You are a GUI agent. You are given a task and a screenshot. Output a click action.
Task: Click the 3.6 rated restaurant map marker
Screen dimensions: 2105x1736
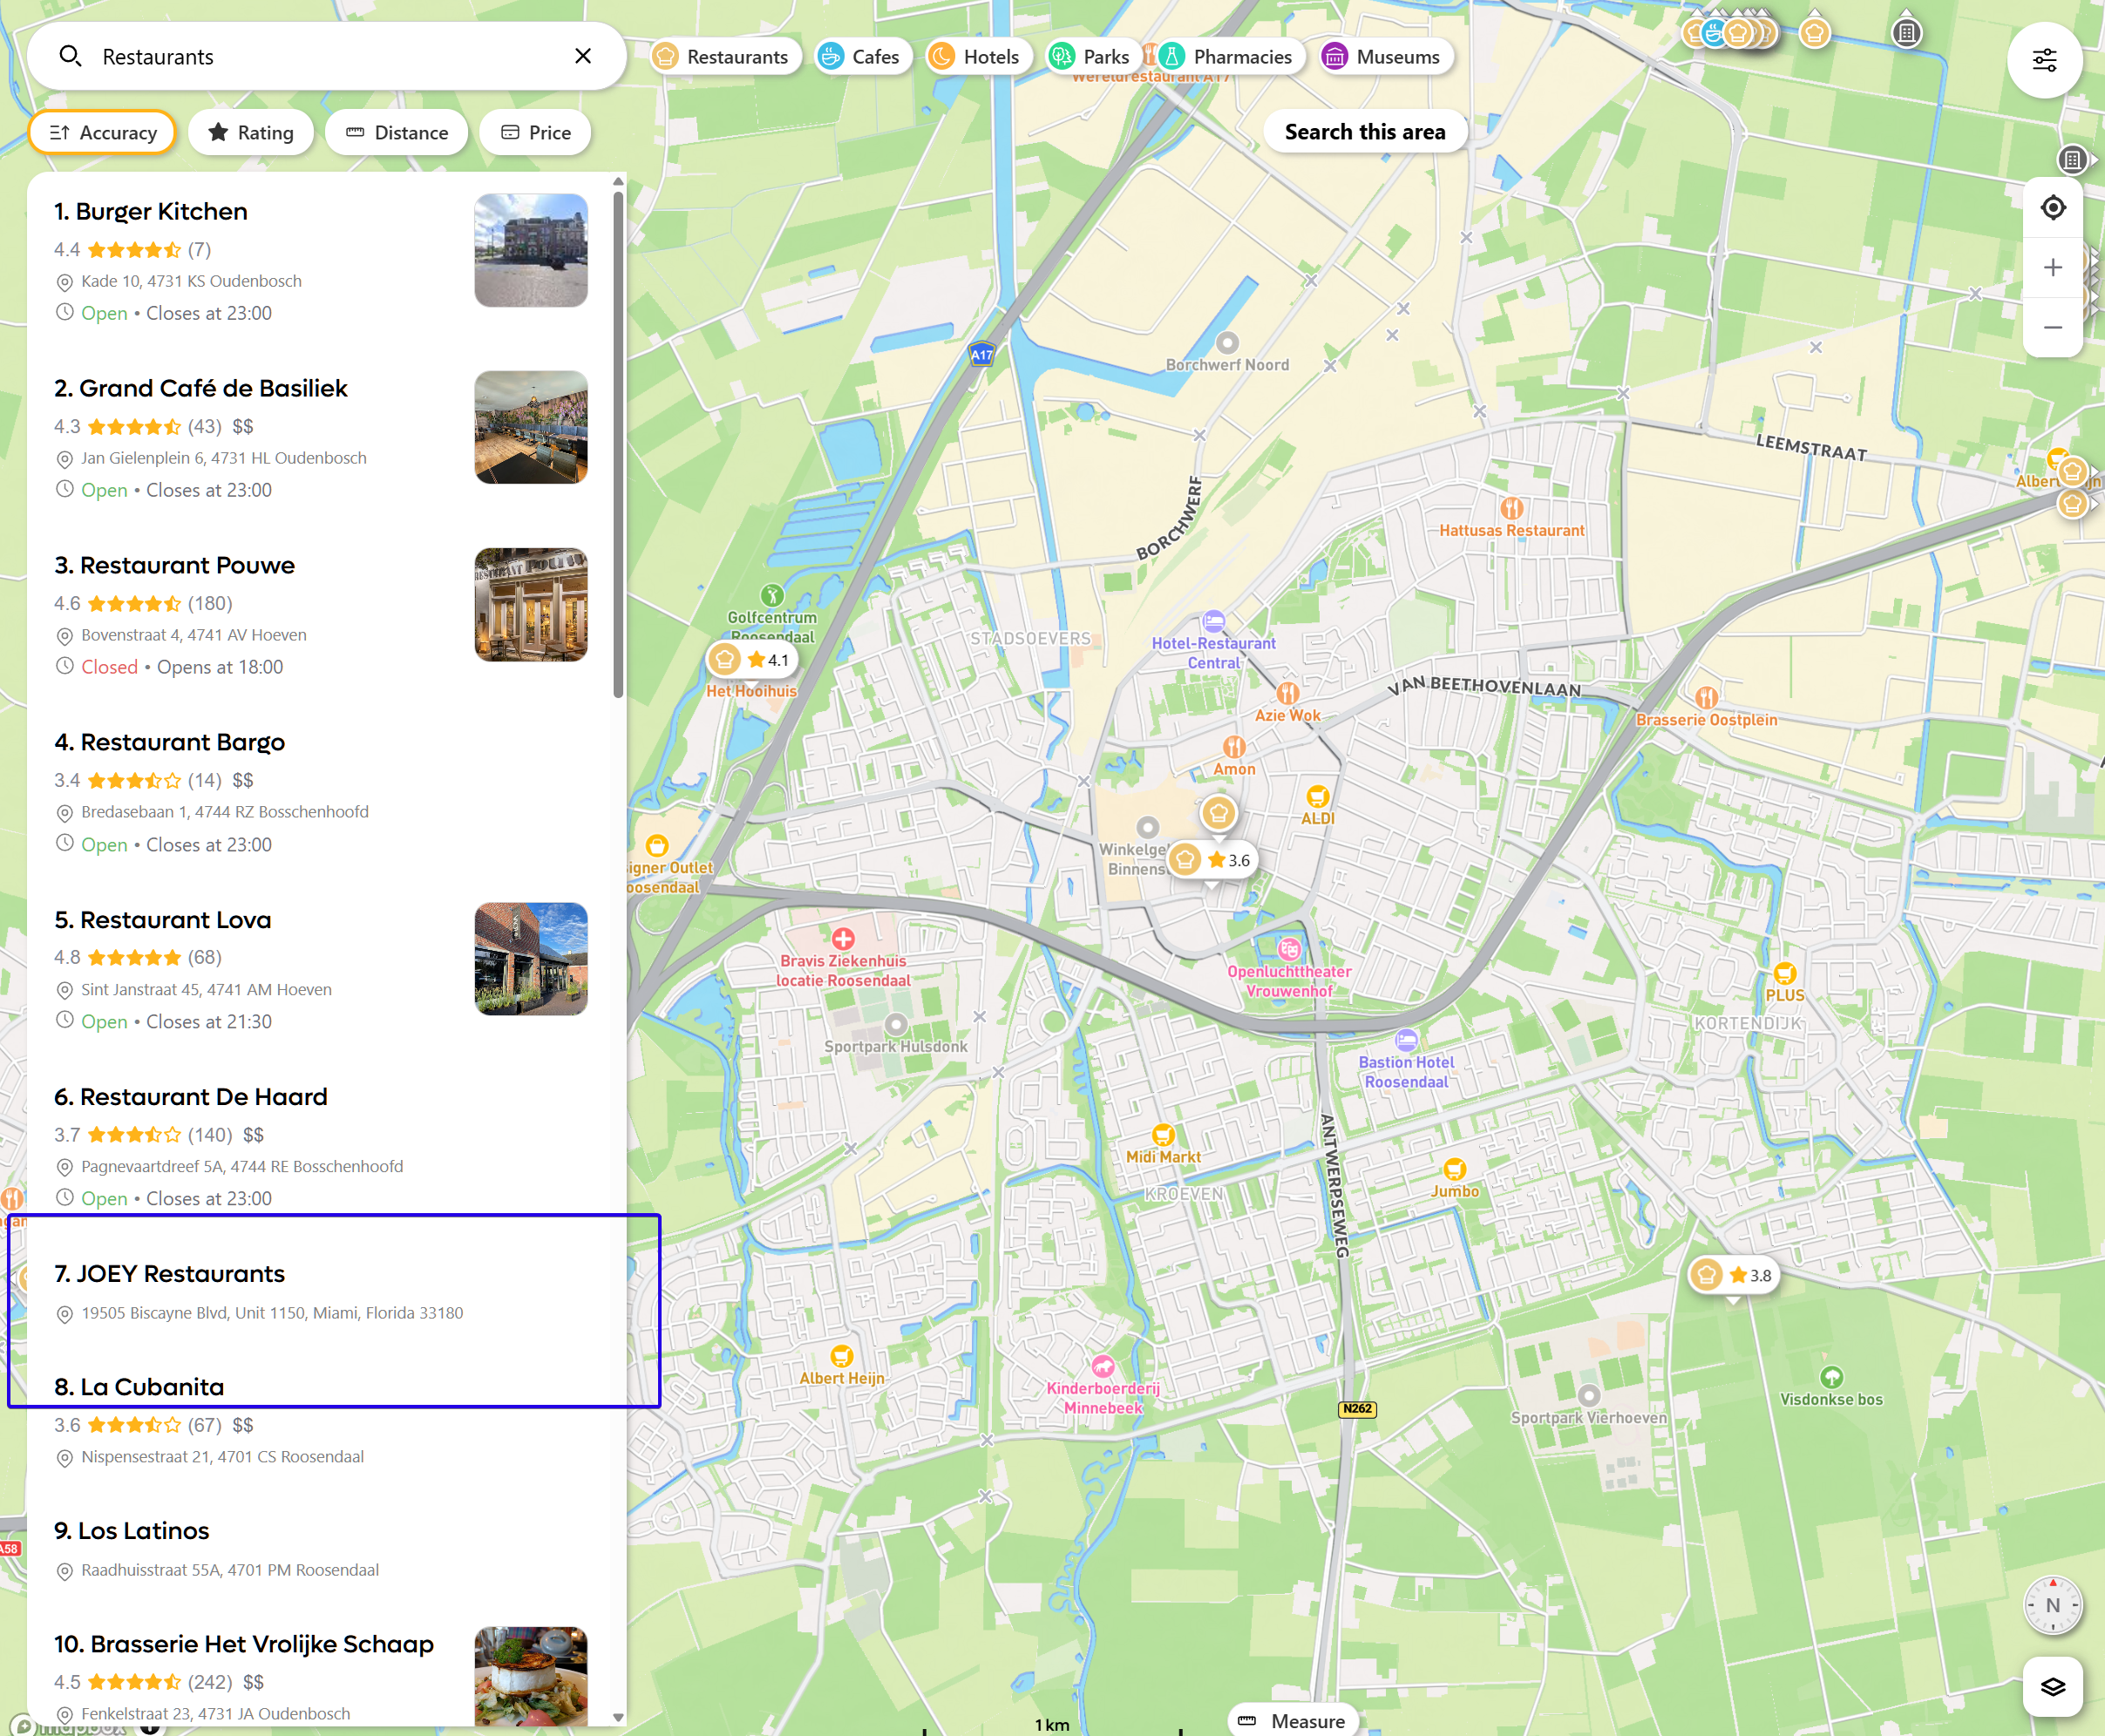coord(1213,860)
